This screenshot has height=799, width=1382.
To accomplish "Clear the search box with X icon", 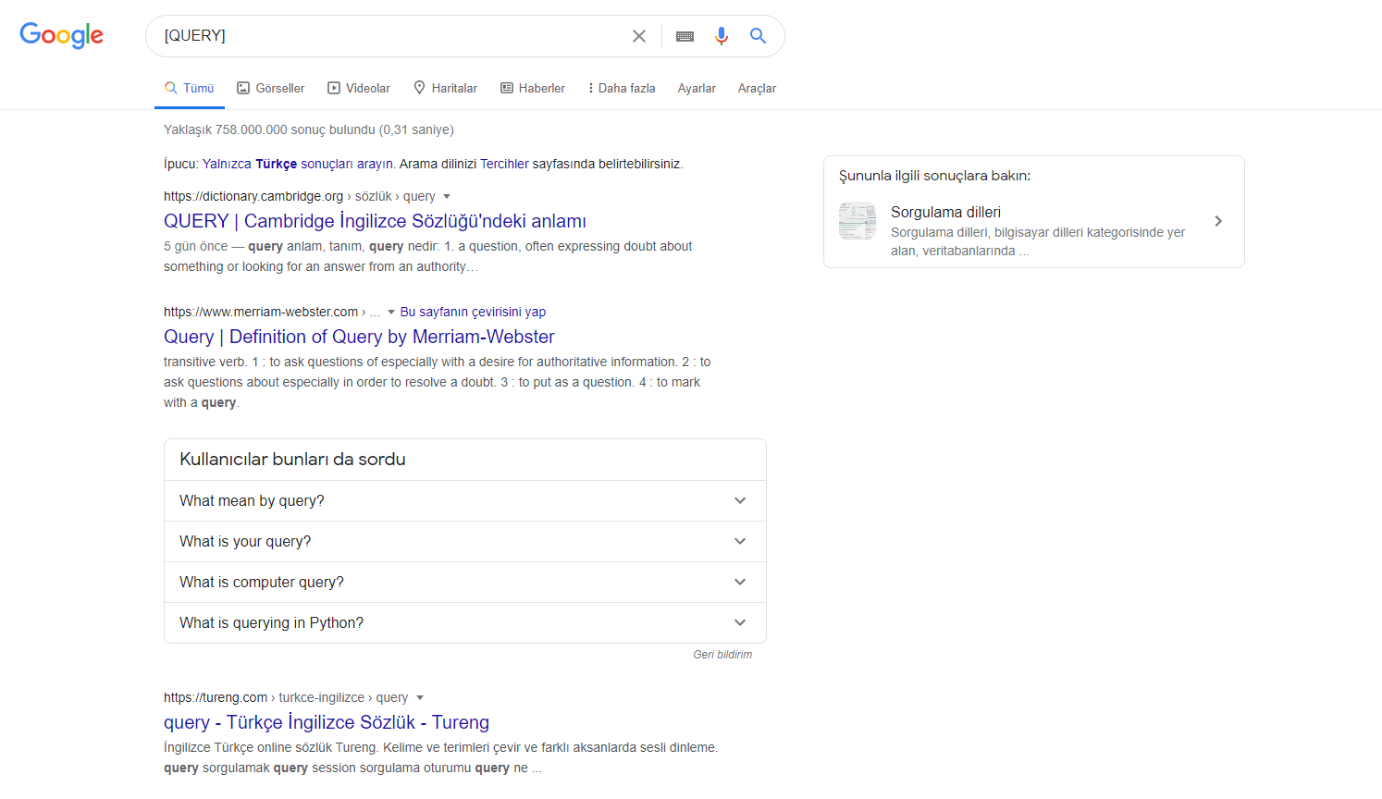I will [x=639, y=36].
